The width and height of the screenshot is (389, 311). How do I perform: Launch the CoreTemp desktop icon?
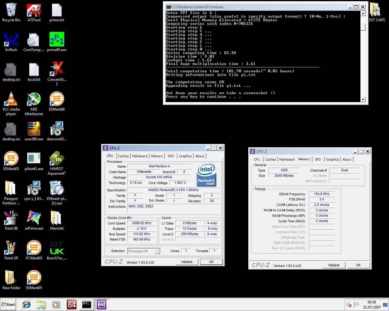[34, 42]
